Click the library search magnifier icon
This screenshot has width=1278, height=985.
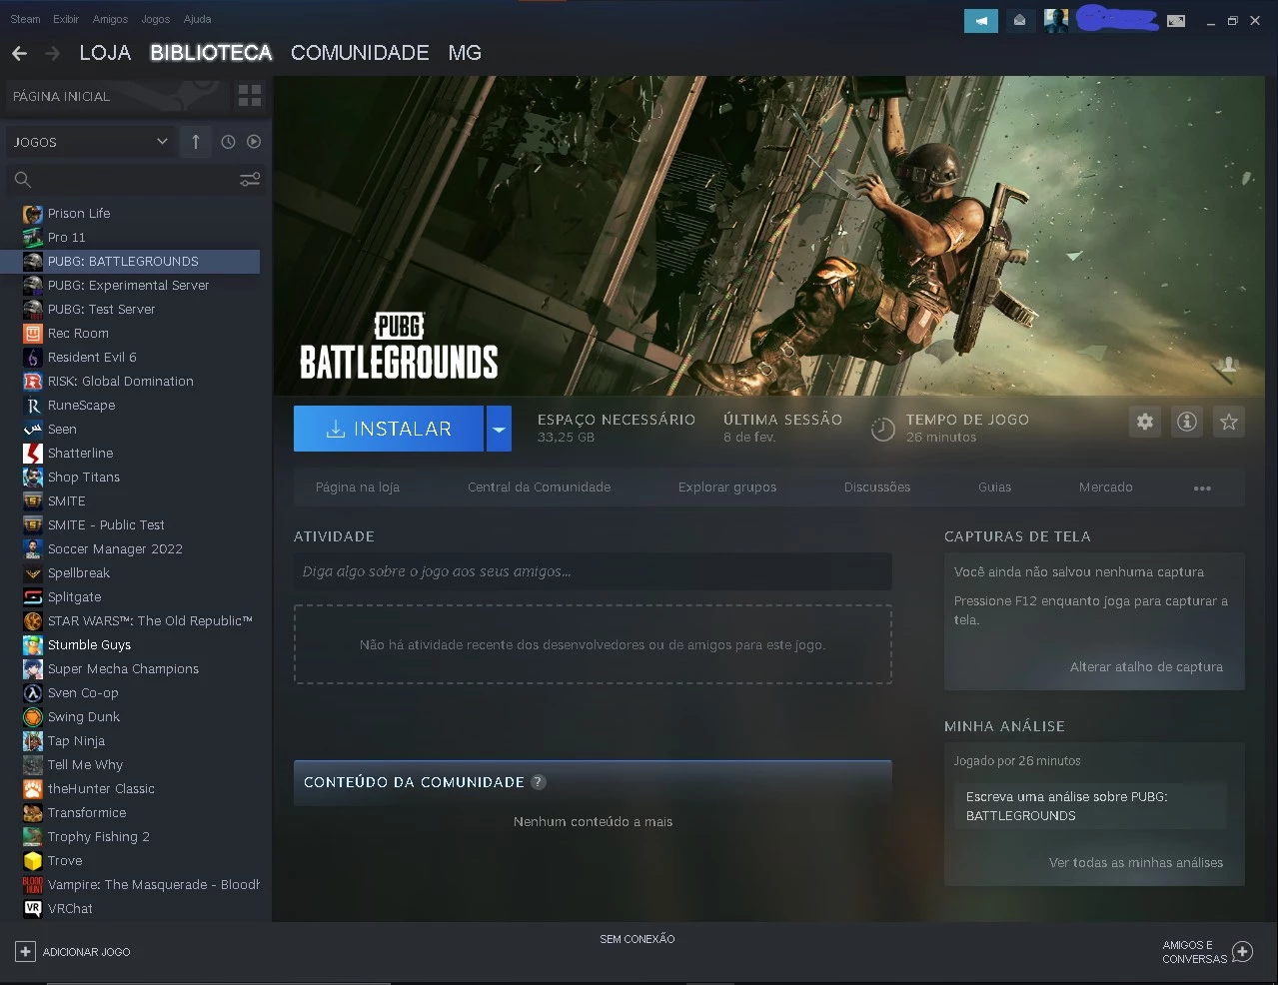tap(23, 180)
